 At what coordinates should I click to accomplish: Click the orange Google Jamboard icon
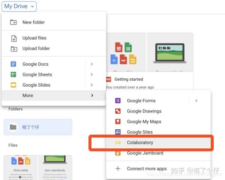[118, 153]
